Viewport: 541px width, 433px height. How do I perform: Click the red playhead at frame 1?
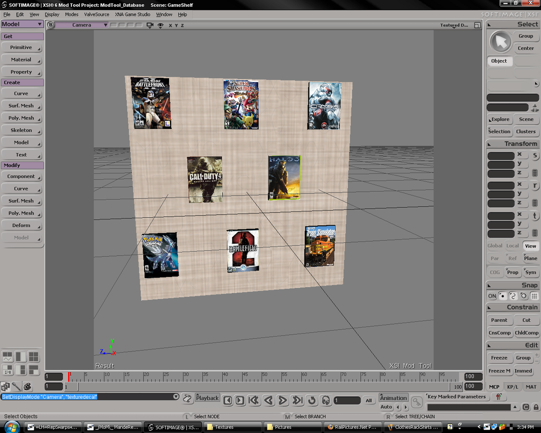click(69, 377)
